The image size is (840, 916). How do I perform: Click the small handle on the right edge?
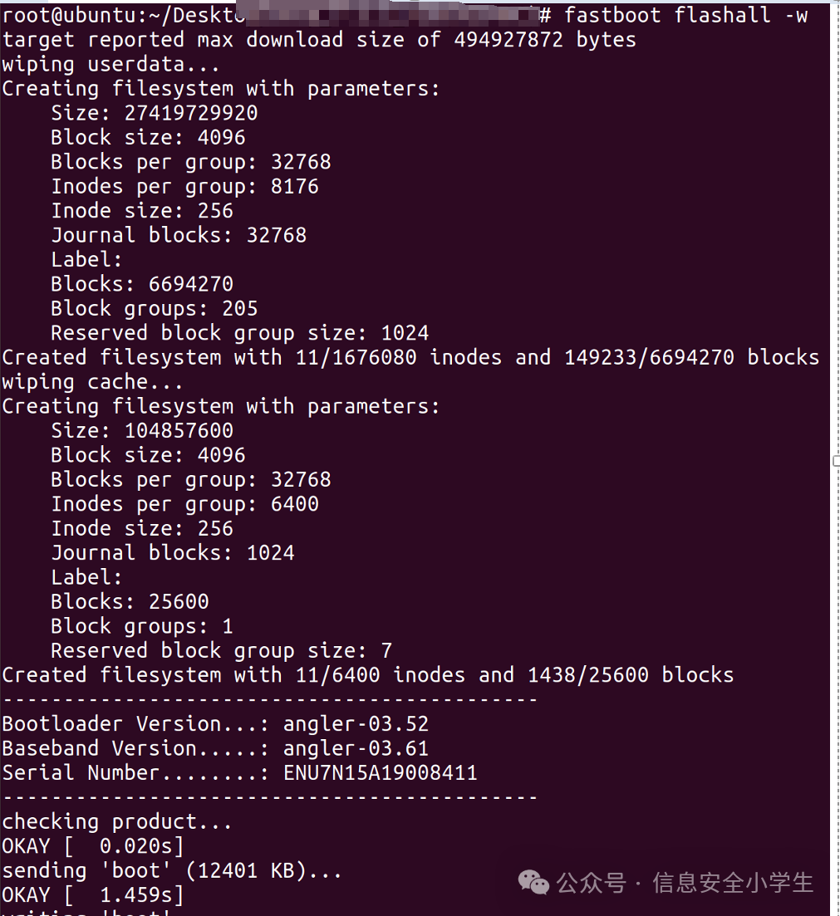coord(835,459)
